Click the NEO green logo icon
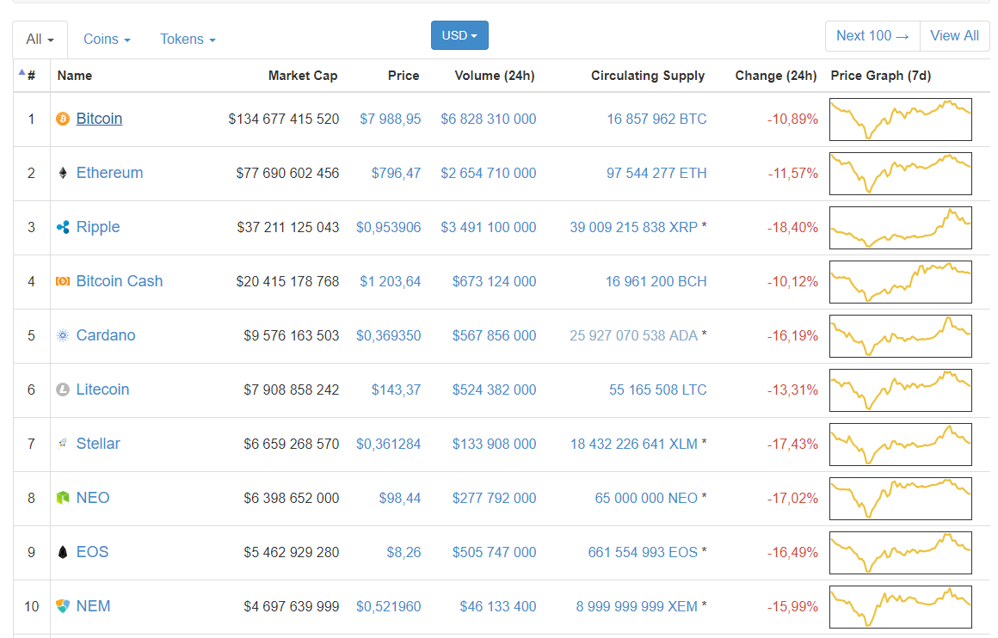This screenshot has height=638, width=998. [x=62, y=498]
